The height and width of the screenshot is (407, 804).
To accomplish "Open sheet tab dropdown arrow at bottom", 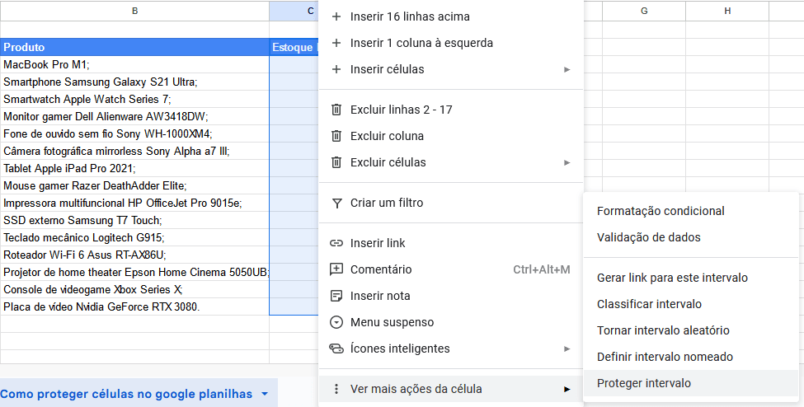I will click(265, 395).
